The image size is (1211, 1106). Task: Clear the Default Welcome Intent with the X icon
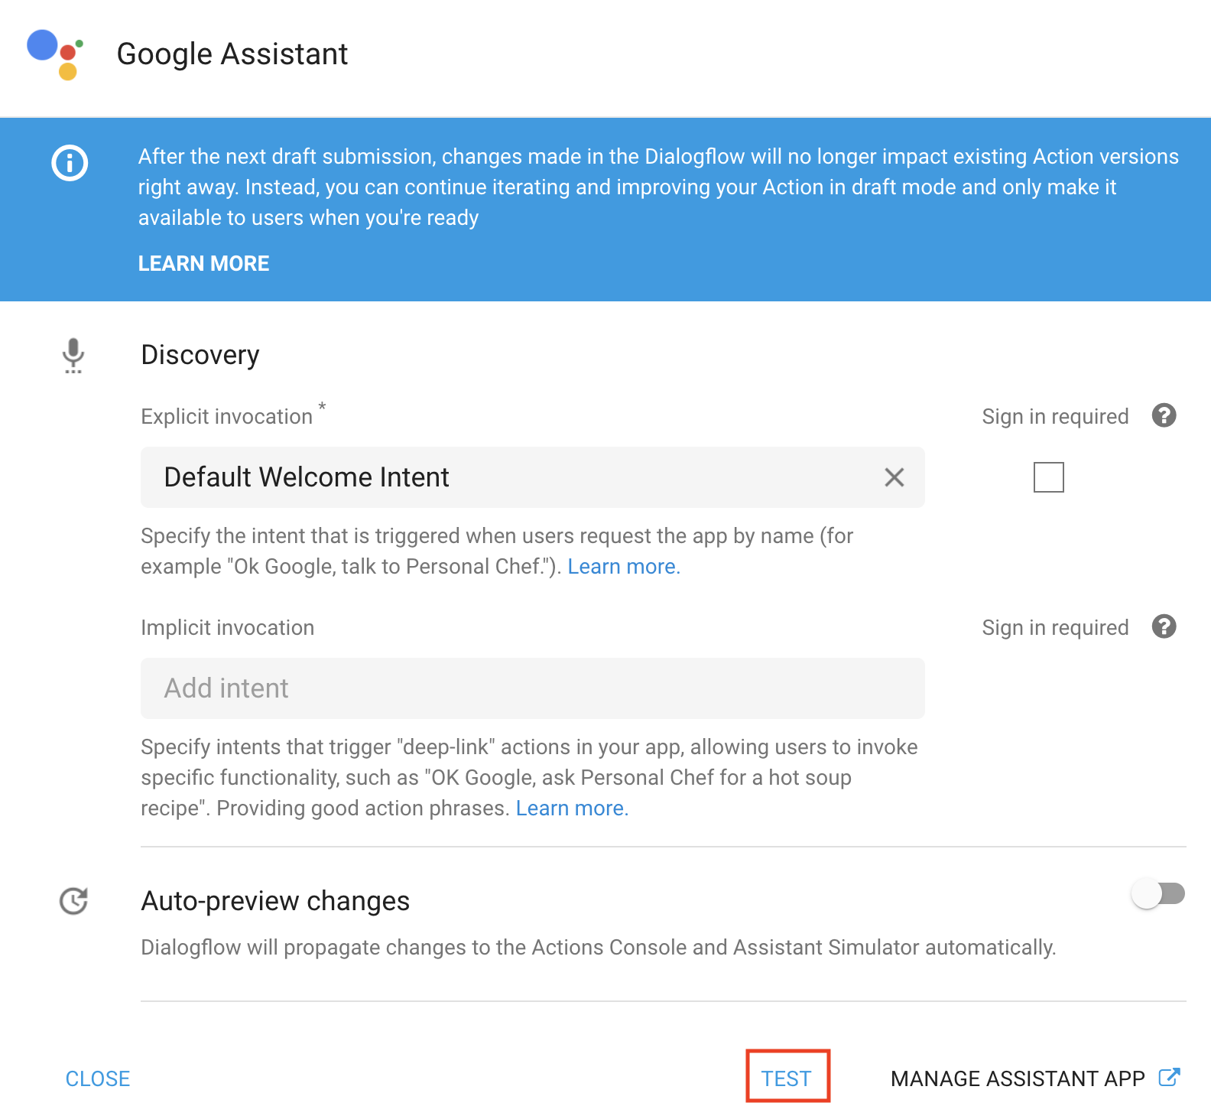click(x=894, y=477)
